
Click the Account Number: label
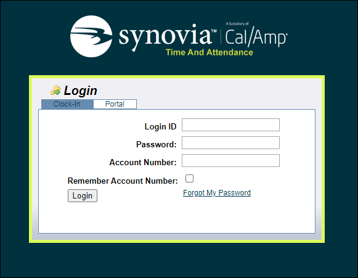(x=143, y=162)
